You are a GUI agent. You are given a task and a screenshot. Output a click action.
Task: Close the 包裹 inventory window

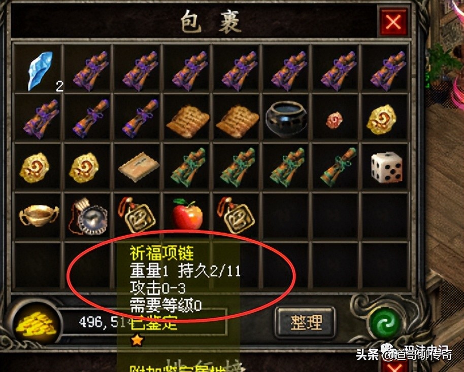(393, 22)
